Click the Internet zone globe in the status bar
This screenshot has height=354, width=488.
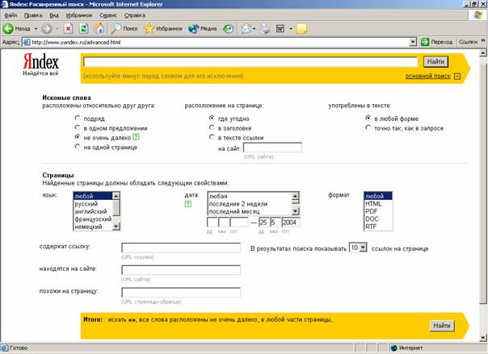click(394, 348)
